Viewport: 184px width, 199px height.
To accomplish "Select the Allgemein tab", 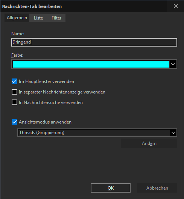I will [x=17, y=18].
